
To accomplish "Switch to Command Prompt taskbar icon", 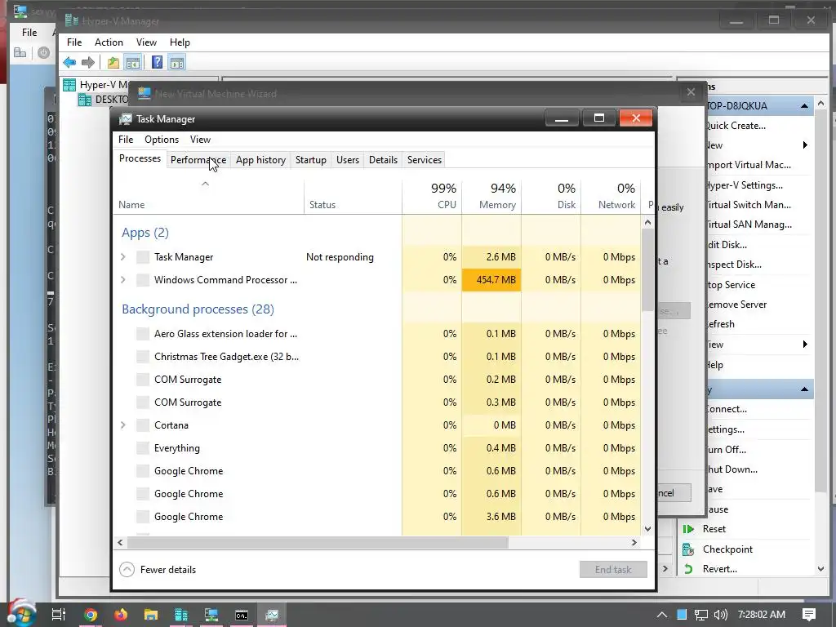I will [242, 615].
